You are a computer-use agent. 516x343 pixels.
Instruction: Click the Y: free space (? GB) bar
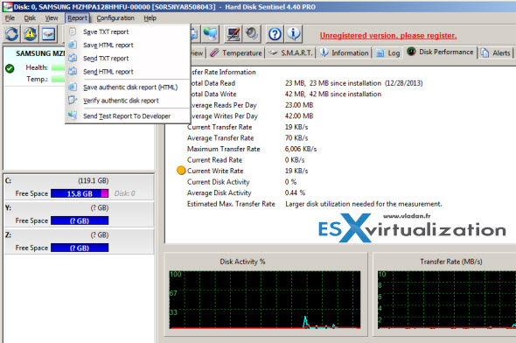80,220
